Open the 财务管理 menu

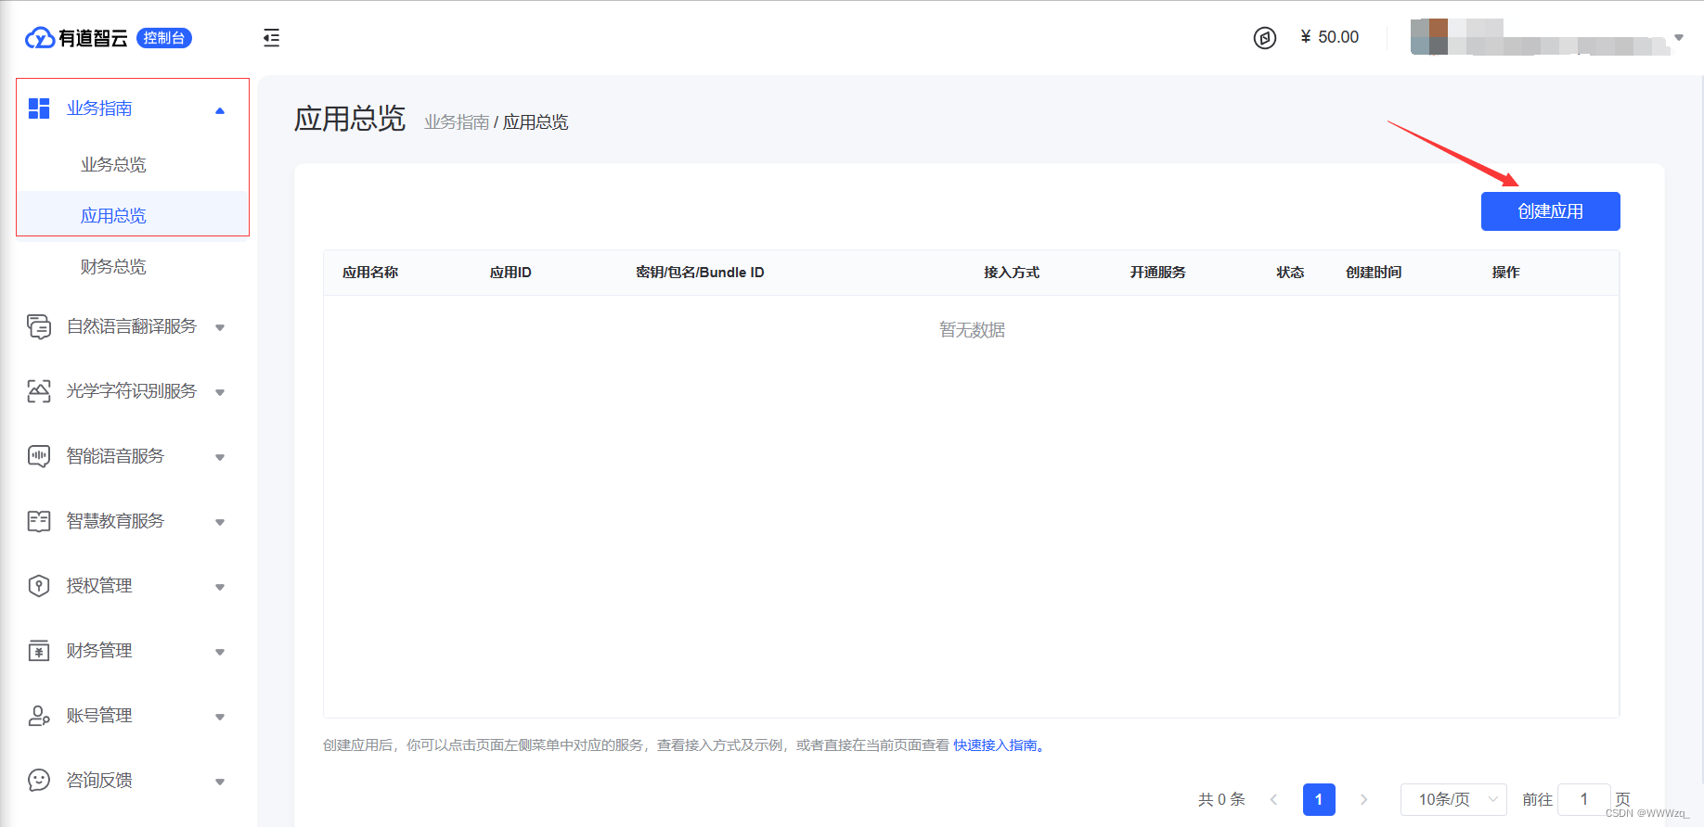pos(99,651)
